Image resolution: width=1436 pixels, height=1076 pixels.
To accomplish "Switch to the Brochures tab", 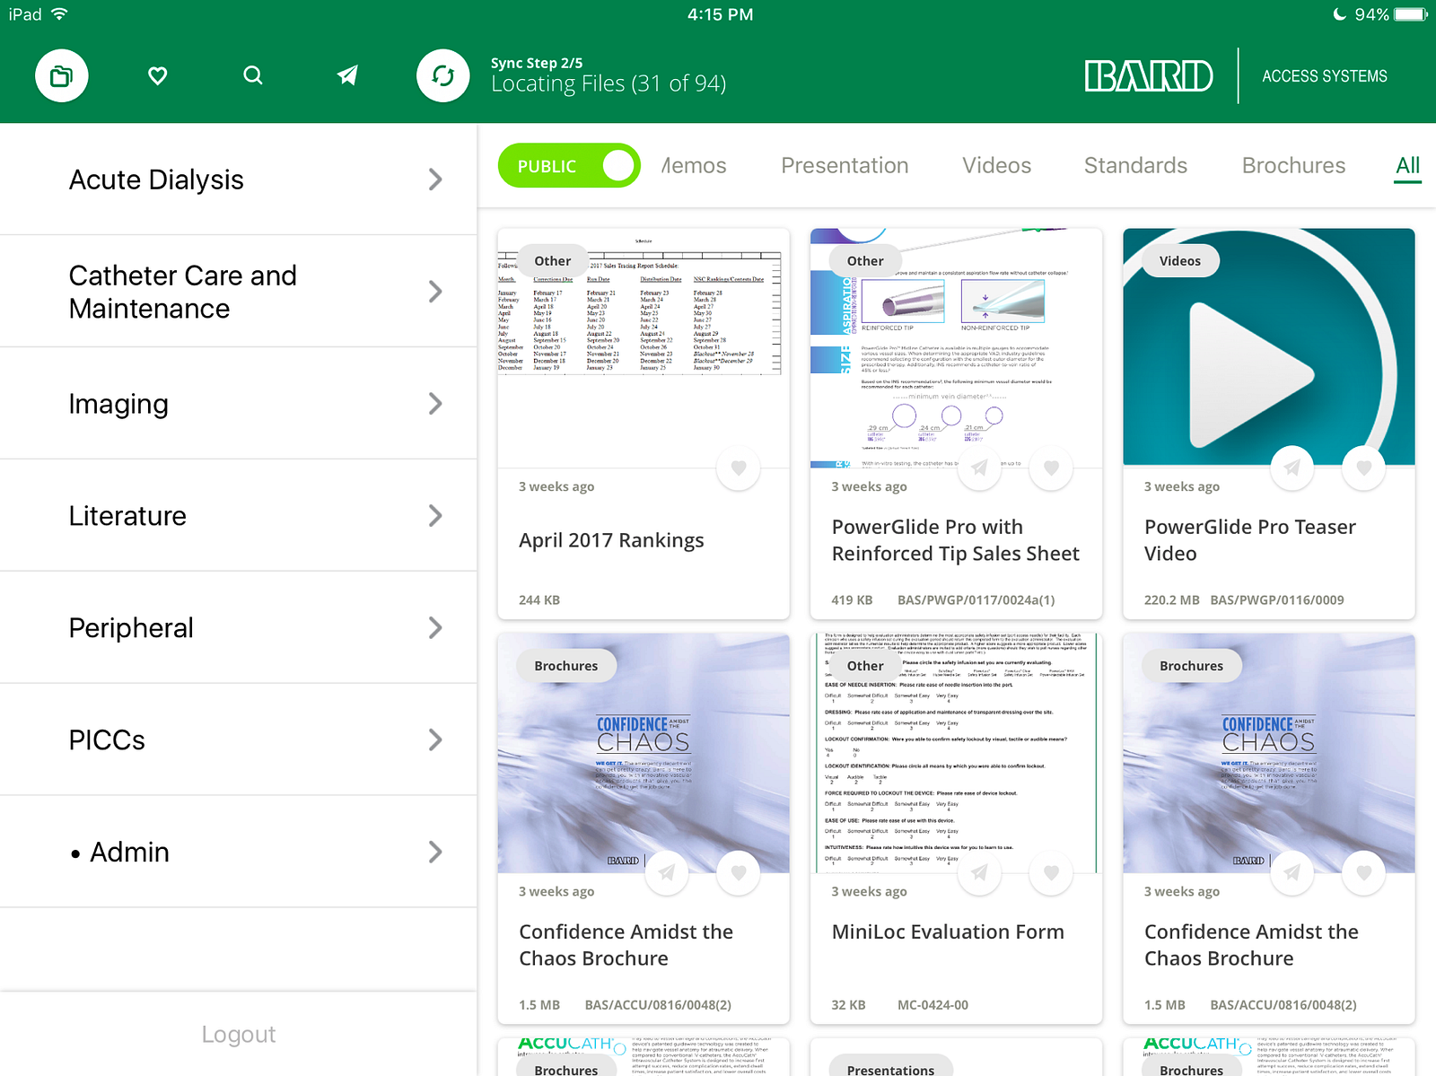I will [1293, 166].
